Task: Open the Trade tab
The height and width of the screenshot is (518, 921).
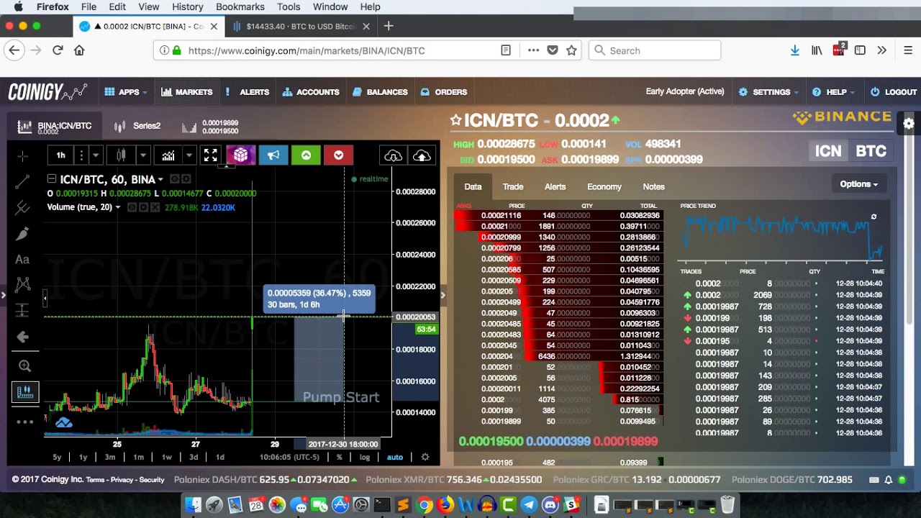Action: pyautogui.click(x=513, y=186)
